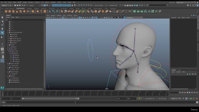Enable Snap to curves magnet icon
The width and height of the screenshot is (199, 112).
[81, 5]
